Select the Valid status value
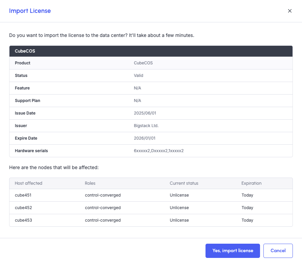The width and height of the screenshot is (302, 263). (x=138, y=76)
